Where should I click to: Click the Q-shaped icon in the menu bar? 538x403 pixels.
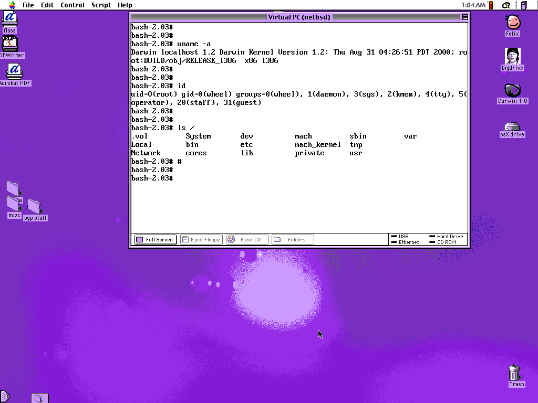click(x=506, y=5)
